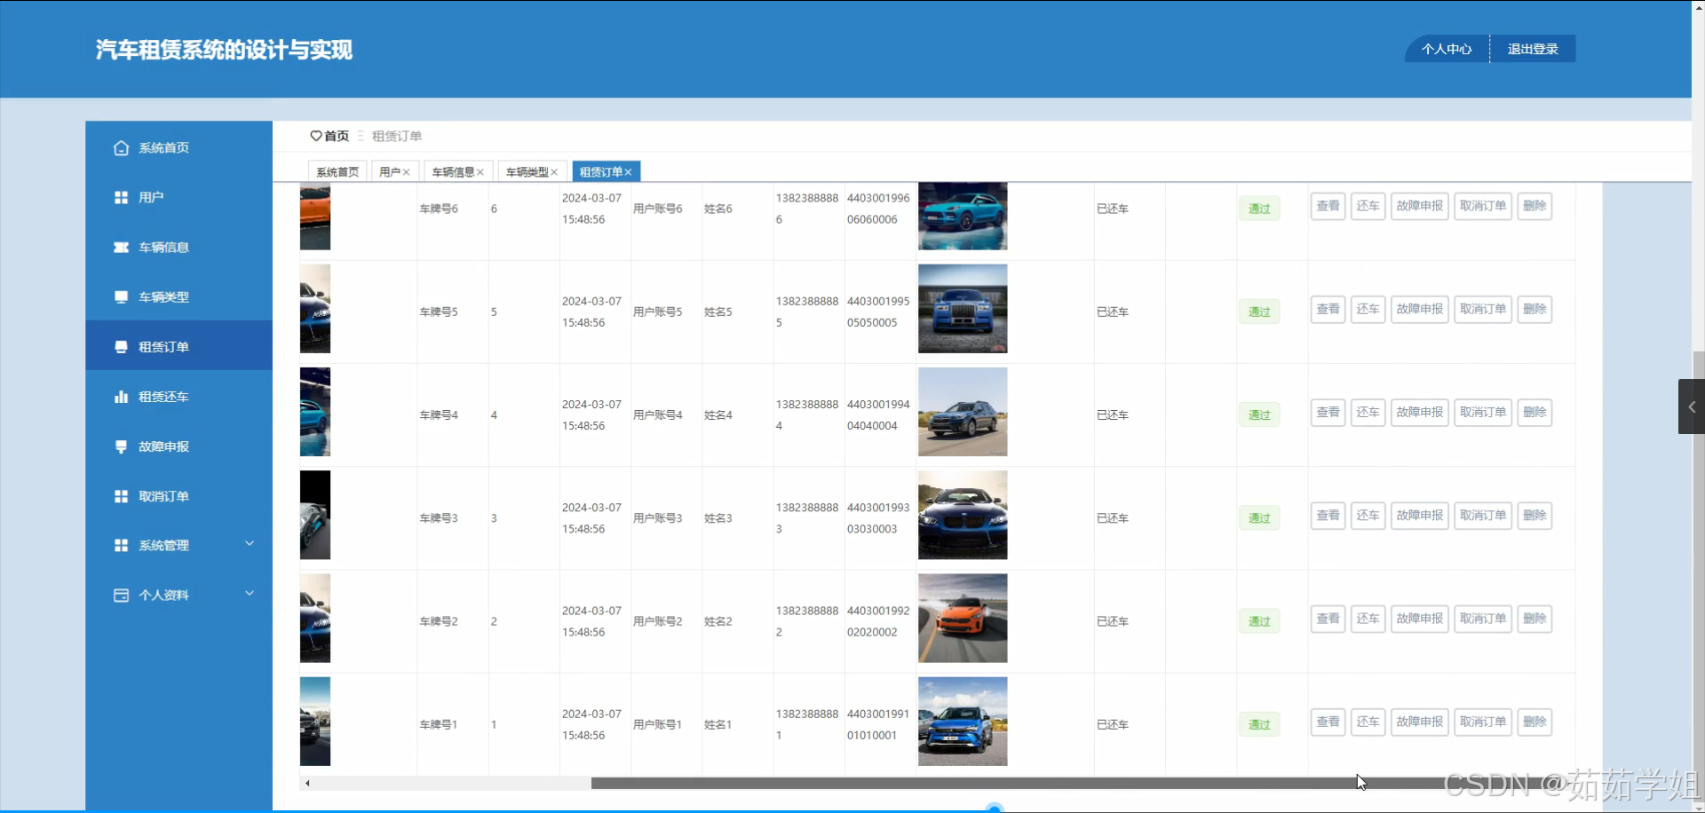Click 还车 for the 车牌号6 order
Screen dimensions: 1705x813
(x=1368, y=206)
